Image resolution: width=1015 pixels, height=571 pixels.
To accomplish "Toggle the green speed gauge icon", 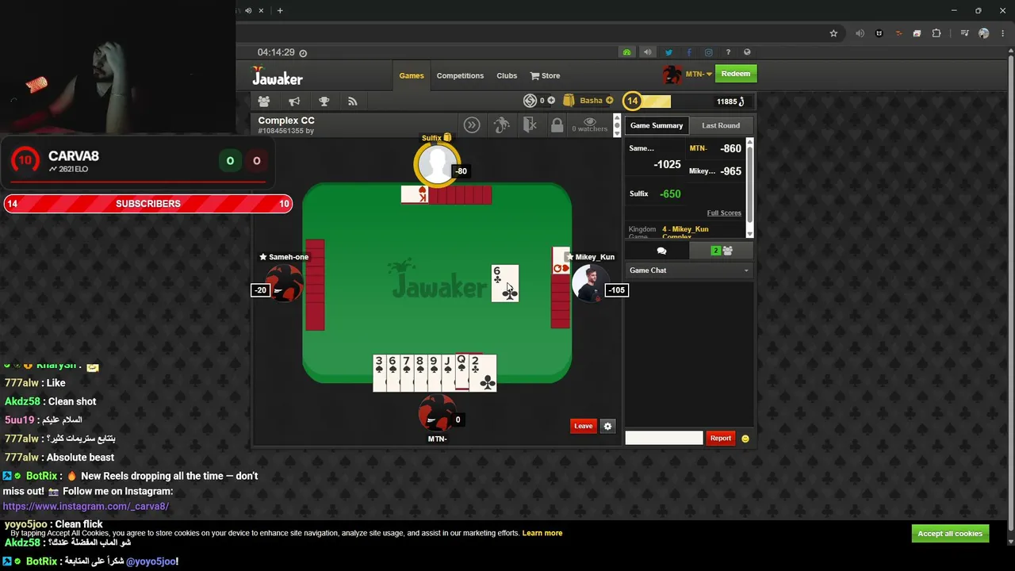I will pyautogui.click(x=626, y=52).
